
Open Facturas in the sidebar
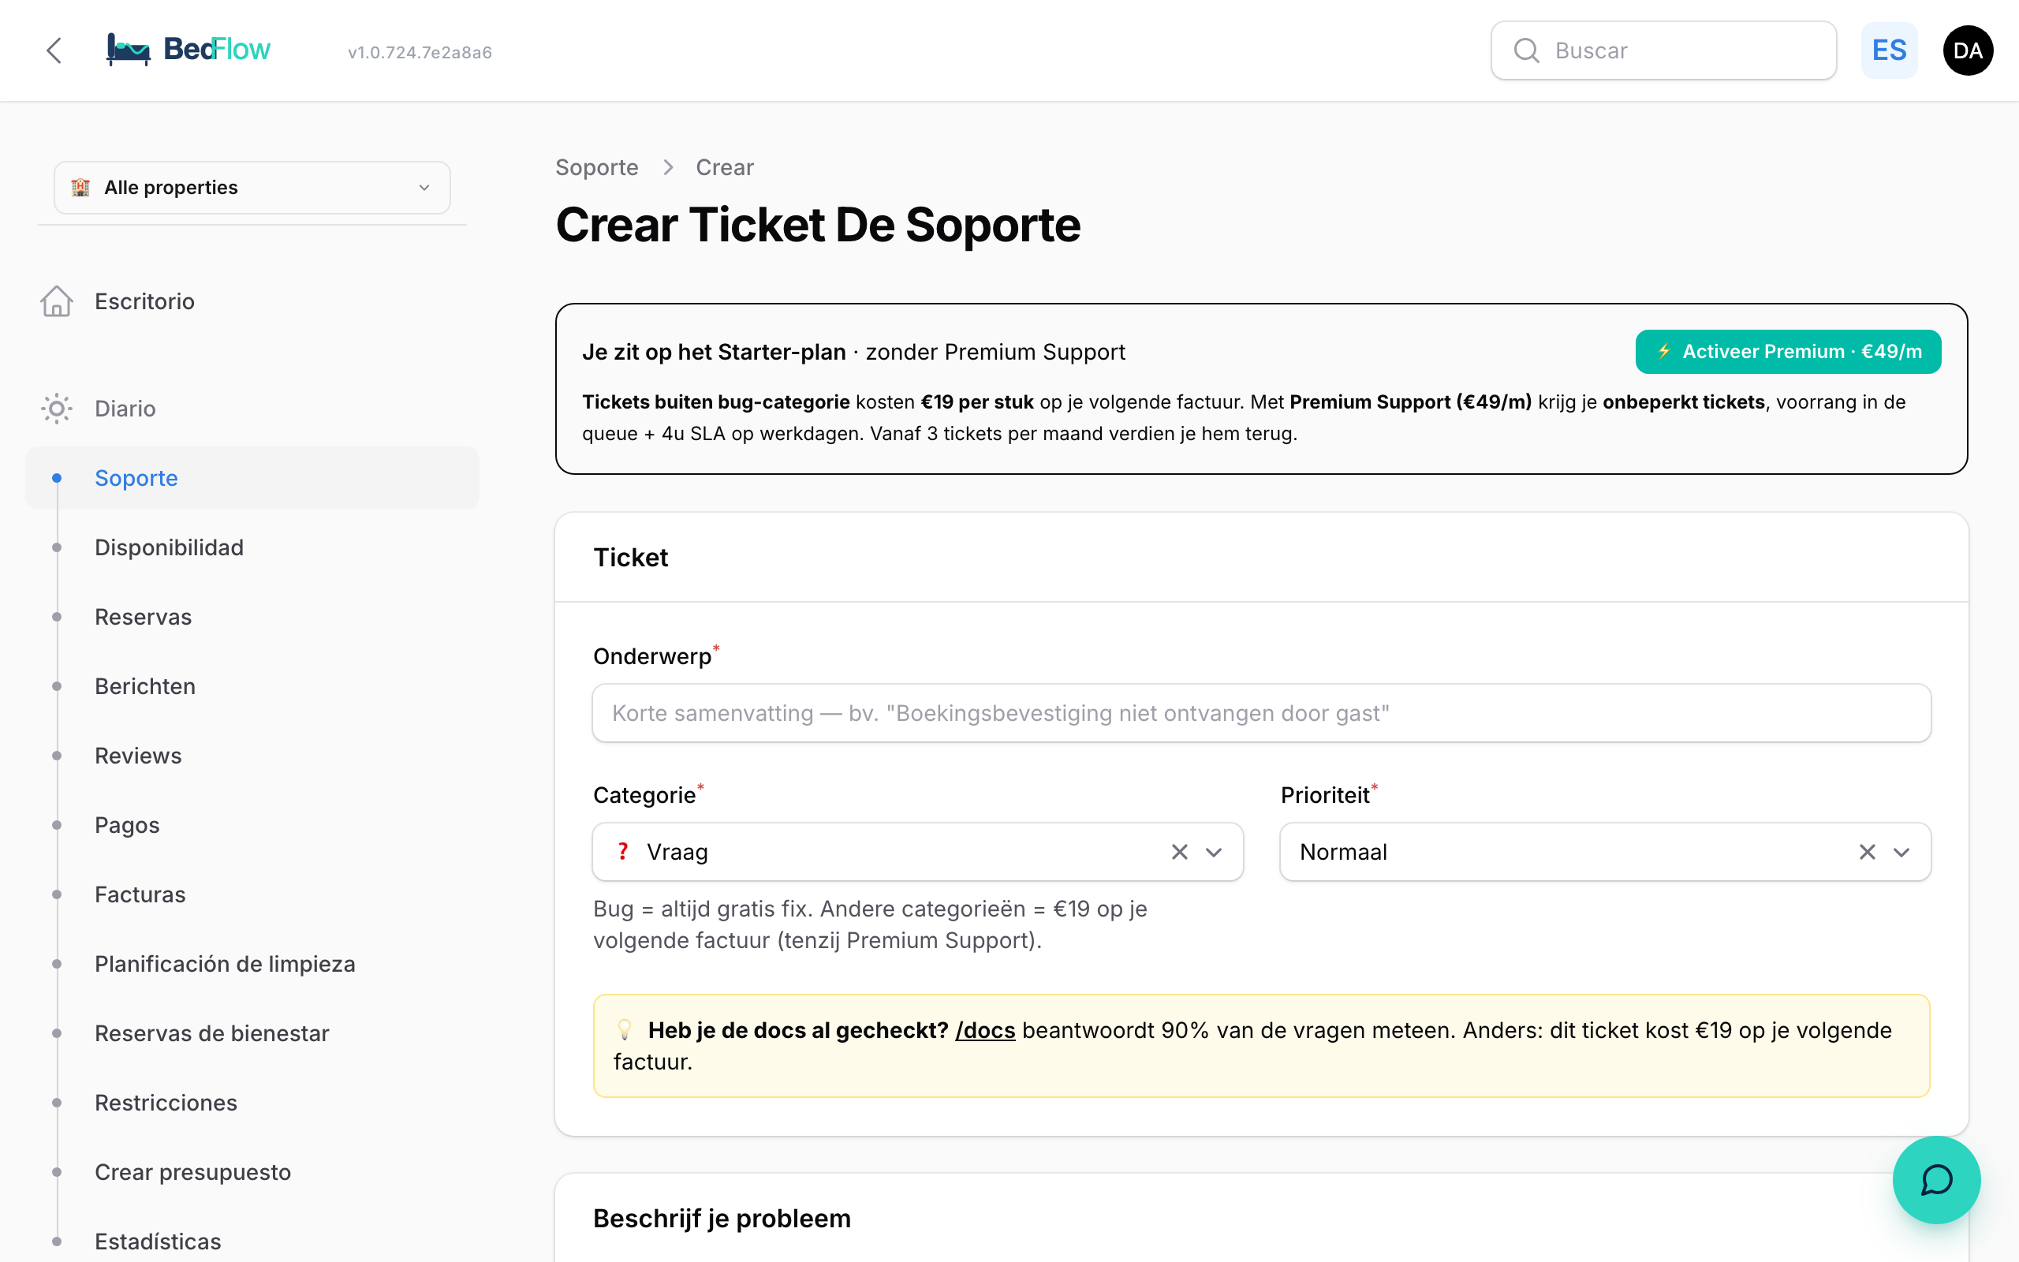click(x=140, y=894)
